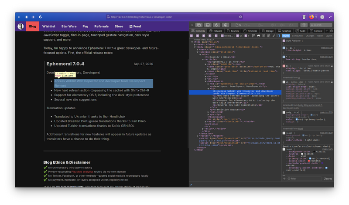Open the Timelines tab
The height and width of the screenshot is (205, 349).
(x=250, y=31)
